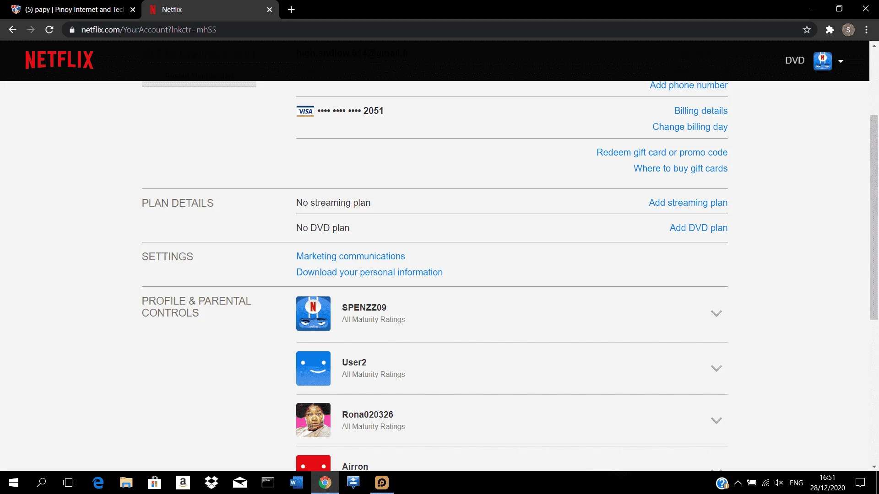Screen dimensions: 879x494
Task: Close the Netflix tab
Action: (269, 10)
